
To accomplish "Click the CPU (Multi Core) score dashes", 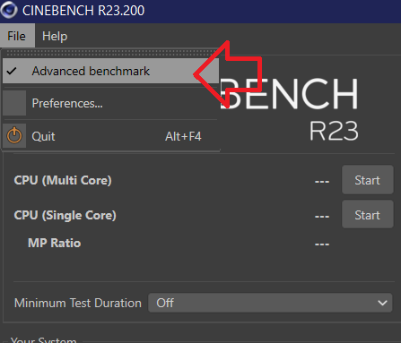I will point(322,181).
